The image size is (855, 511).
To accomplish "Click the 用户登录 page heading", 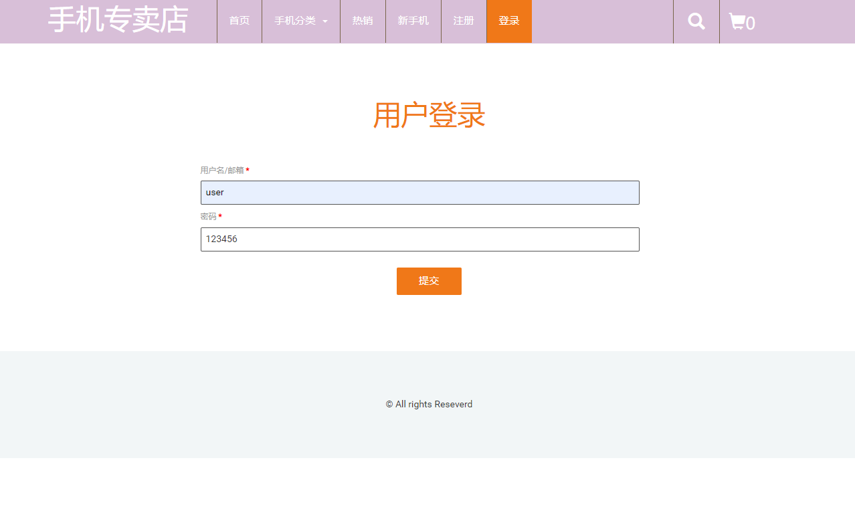I will click(429, 116).
